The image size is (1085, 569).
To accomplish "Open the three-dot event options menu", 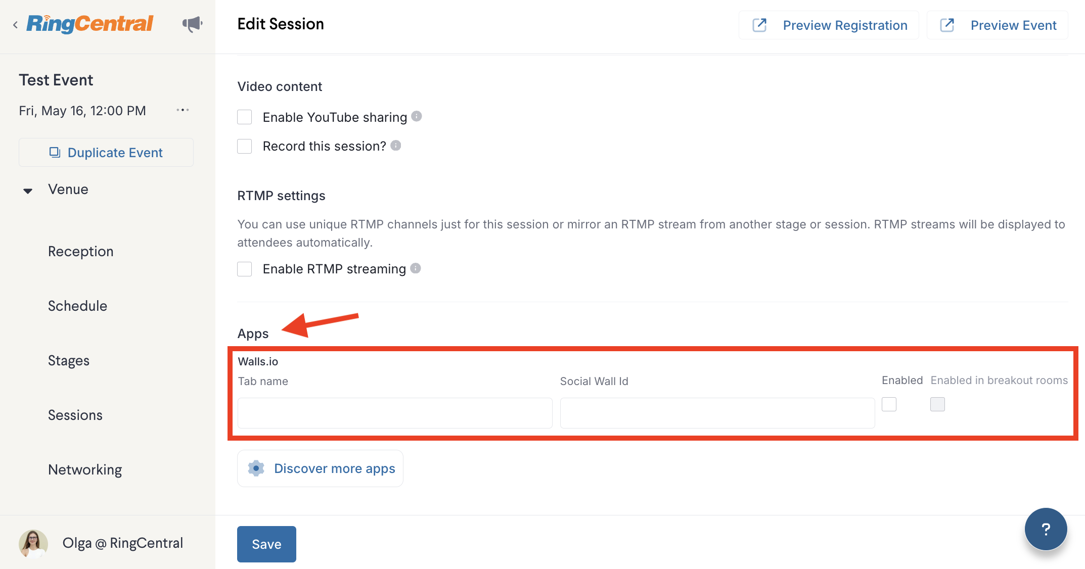I will [x=183, y=110].
